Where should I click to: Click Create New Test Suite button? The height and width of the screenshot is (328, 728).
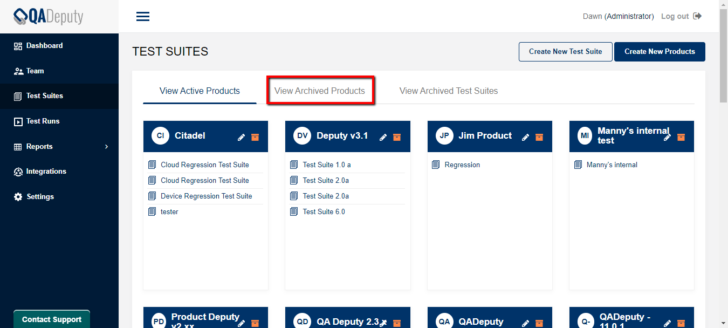[x=566, y=52]
